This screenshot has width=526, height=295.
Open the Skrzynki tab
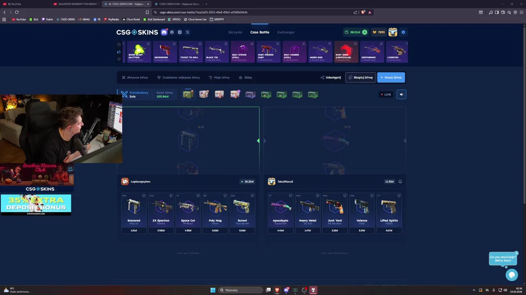[235, 32]
